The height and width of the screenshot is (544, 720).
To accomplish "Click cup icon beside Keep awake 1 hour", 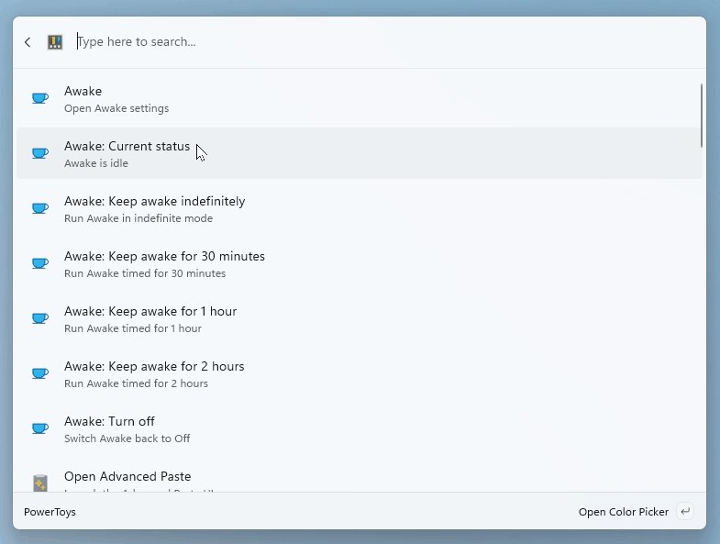I will [x=39, y=318].
